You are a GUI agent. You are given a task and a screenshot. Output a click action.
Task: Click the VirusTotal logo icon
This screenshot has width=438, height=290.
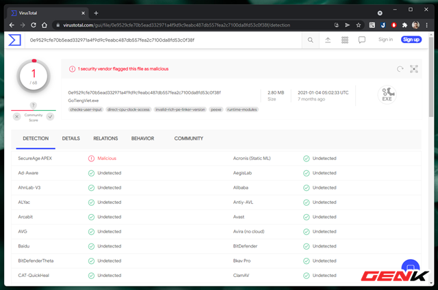(14, 40)
